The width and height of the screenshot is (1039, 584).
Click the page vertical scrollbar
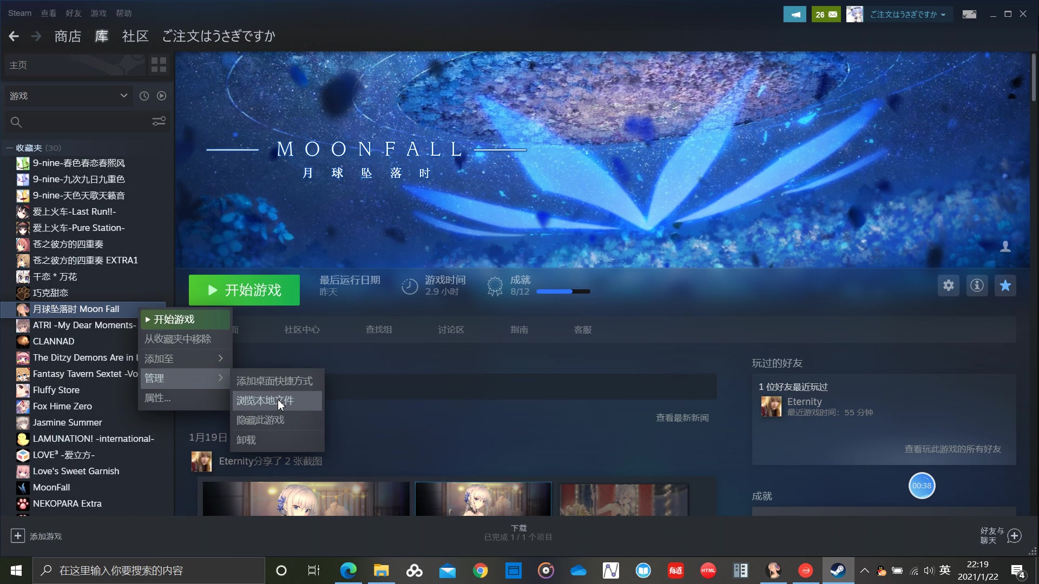pos(1034,77)
